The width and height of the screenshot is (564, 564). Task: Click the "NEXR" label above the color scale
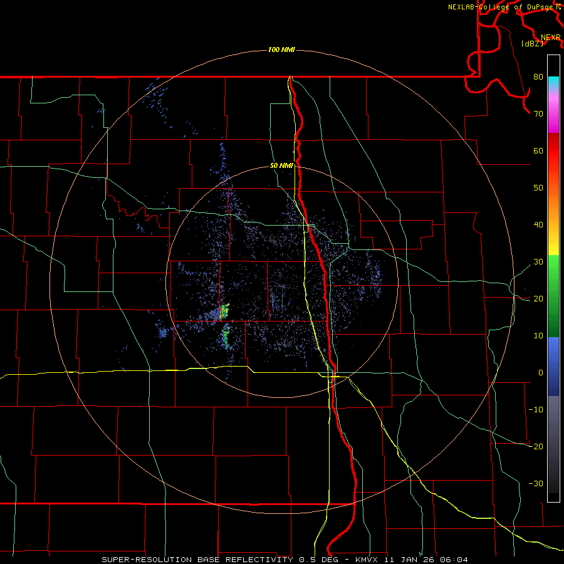pos(550,38)
